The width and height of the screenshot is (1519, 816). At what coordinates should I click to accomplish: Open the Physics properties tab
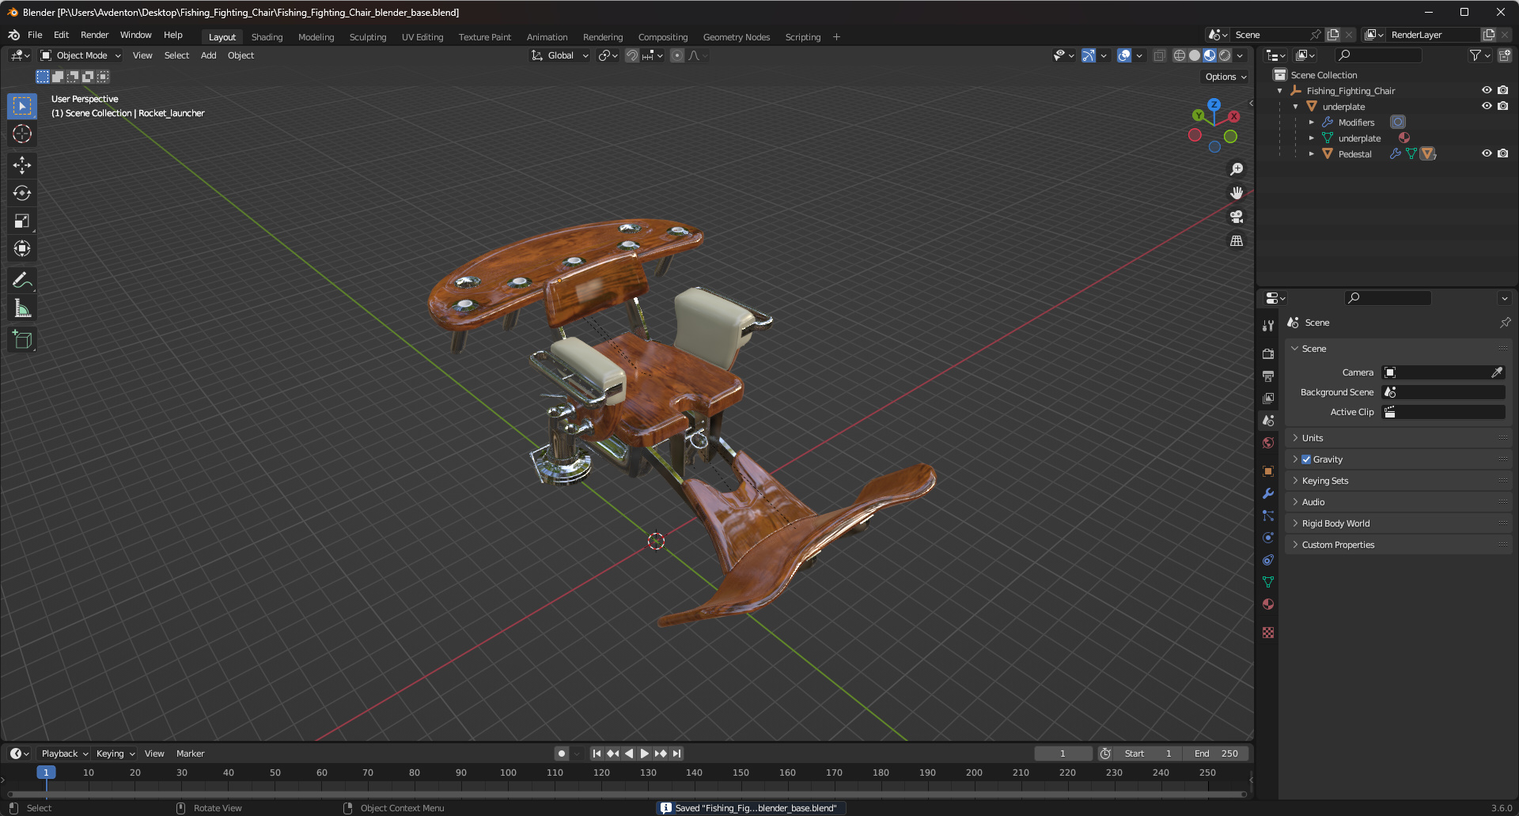coord(1268,538)
